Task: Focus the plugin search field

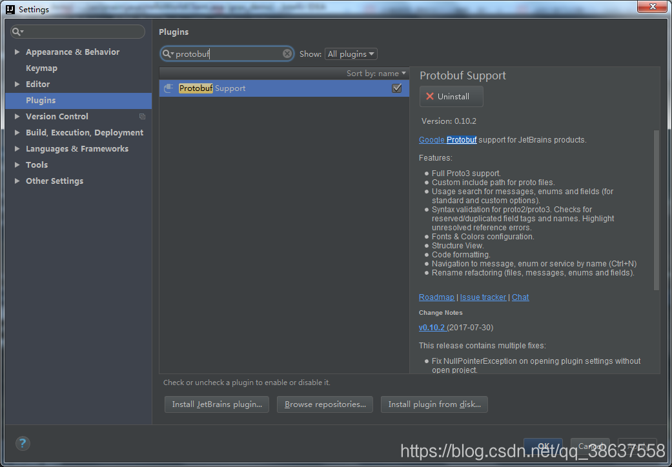Action: point(227,54)
